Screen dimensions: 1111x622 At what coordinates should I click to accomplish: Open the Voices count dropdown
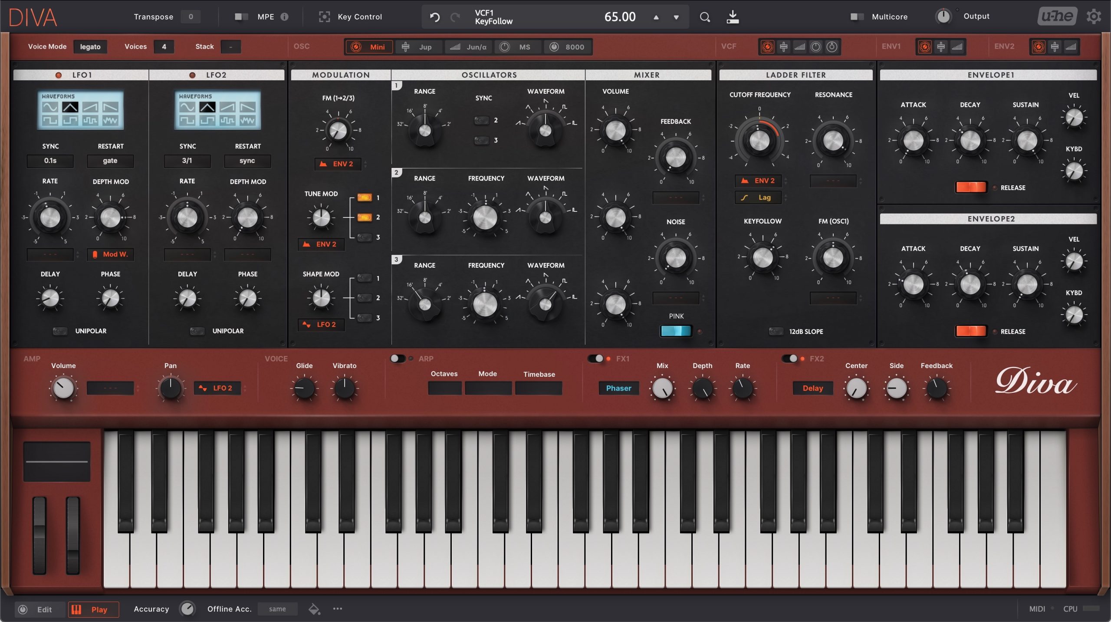pos(164,46)
